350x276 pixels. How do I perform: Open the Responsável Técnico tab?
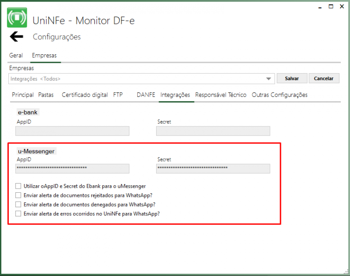tap(221, 95)
